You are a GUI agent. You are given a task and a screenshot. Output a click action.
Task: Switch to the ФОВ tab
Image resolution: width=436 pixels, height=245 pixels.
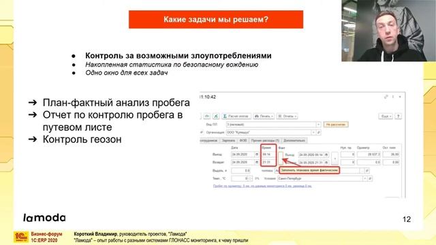243,141
